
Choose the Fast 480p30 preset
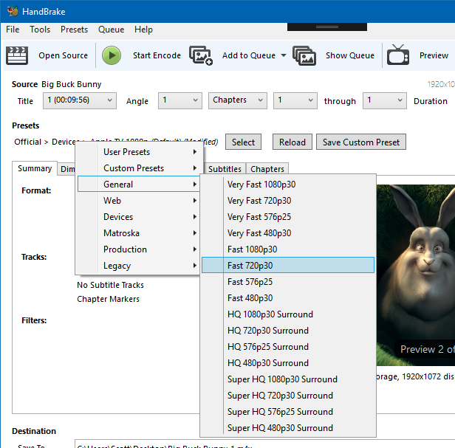click(x=288, y=298)
